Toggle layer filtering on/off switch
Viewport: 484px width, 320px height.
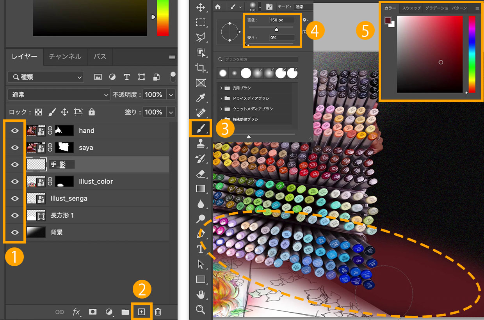click(173, 77)
